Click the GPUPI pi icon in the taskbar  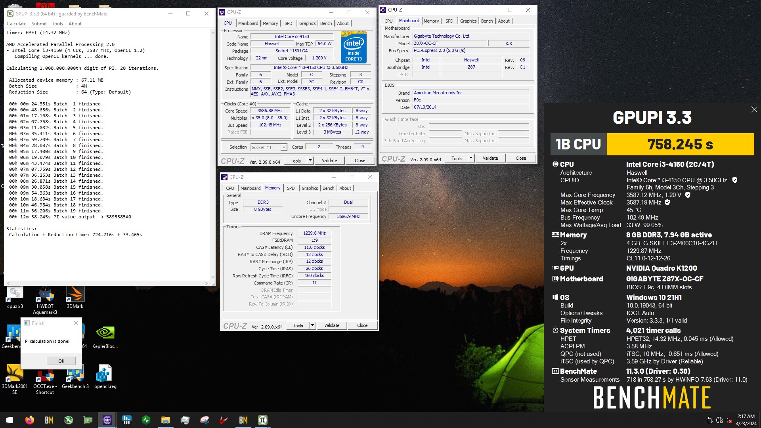click(263, 420)
